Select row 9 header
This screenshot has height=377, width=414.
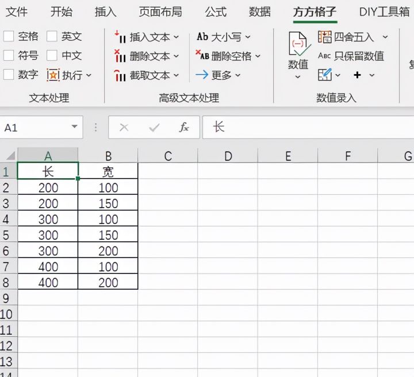tap(9, 298)
